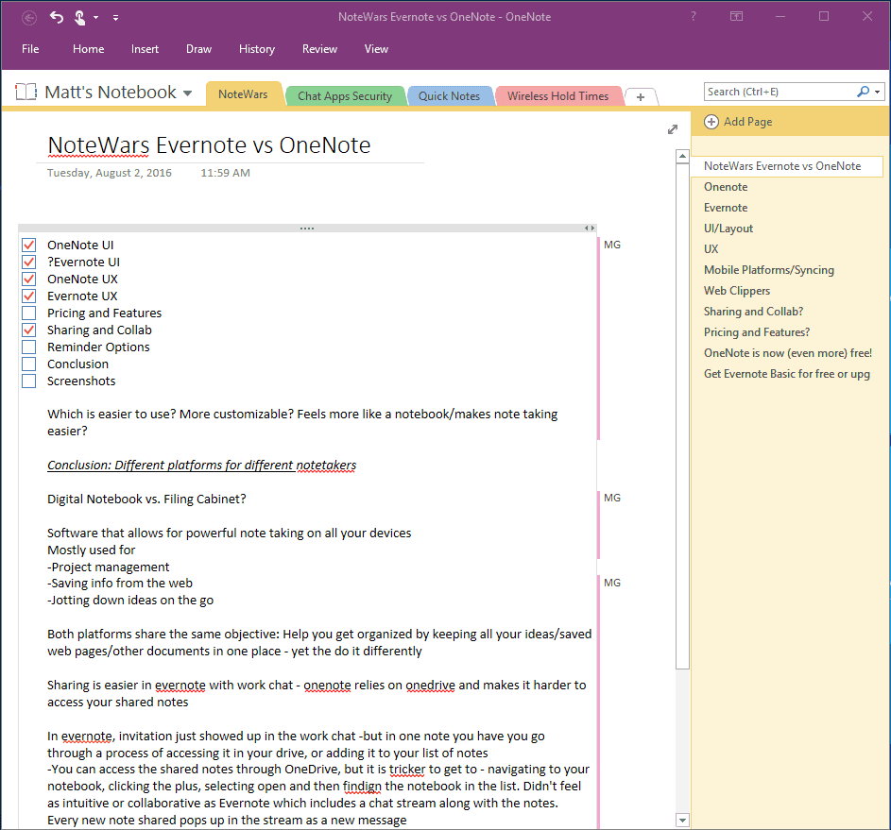Open the Draw ribbon tab
Viewport: 891px width, 830px height.
pos(198,49)
